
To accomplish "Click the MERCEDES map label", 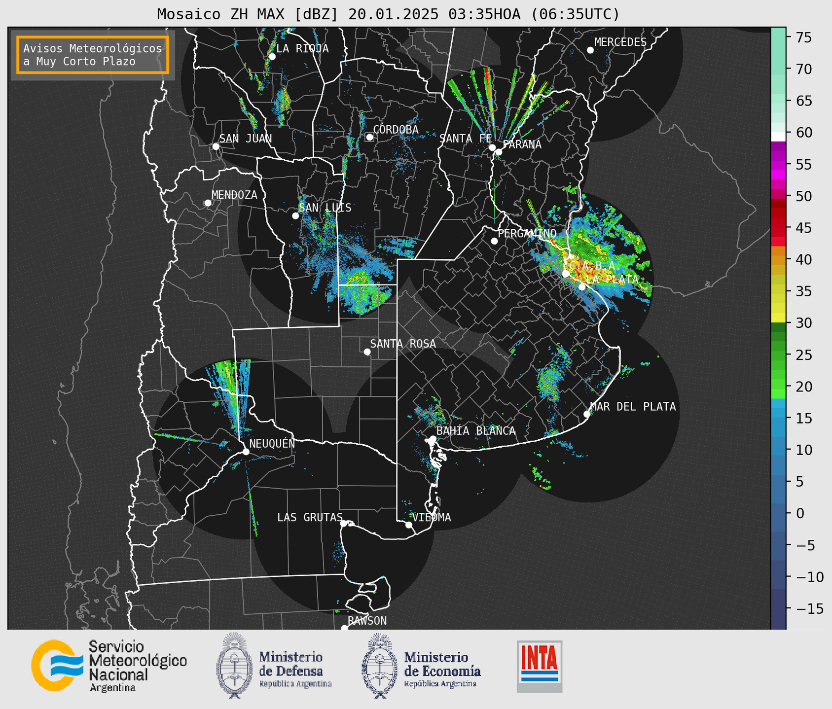I will tap(620, 42).
